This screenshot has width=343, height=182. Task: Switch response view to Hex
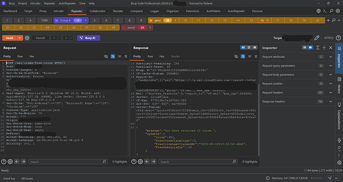pyautogui.click(x=162, y=56)
